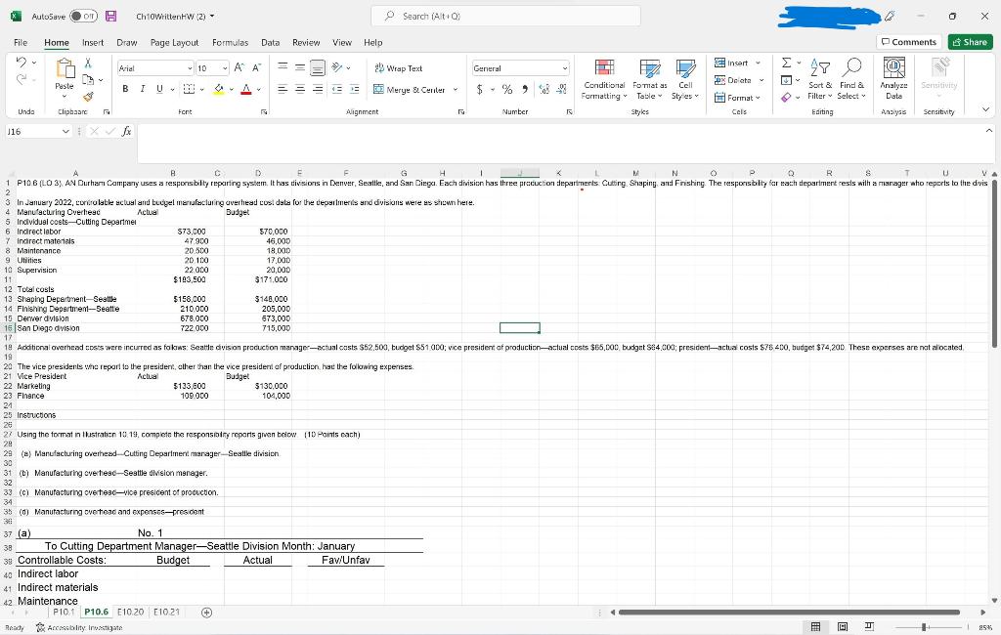1001x635 pixels.
Task: Open the Page Layout tab
Action: click(174, 42)
